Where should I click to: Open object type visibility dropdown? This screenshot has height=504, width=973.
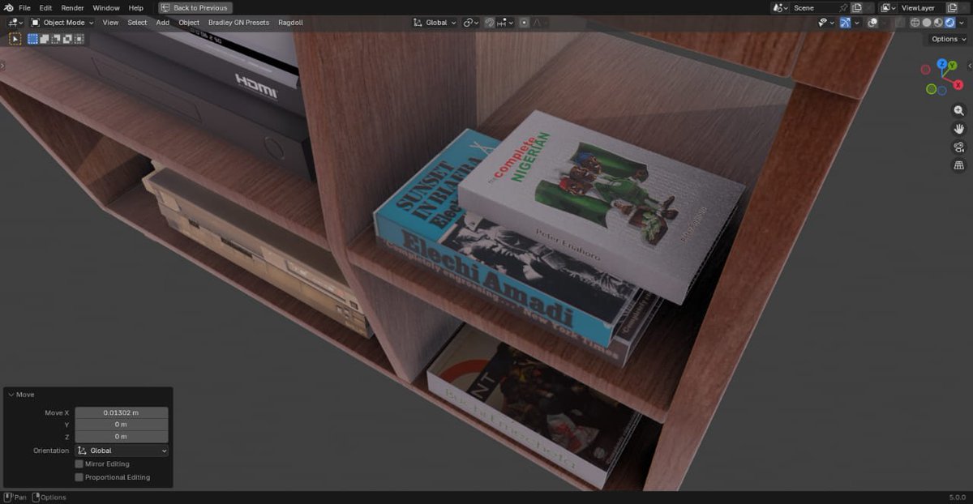(x=826, y=23)
